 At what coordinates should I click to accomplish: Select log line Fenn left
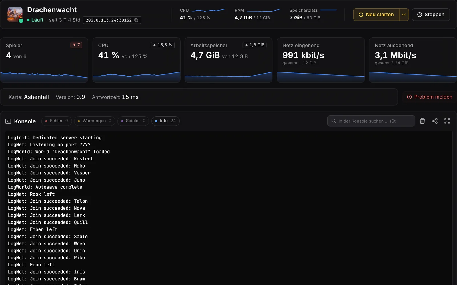(x=31, y=265)
